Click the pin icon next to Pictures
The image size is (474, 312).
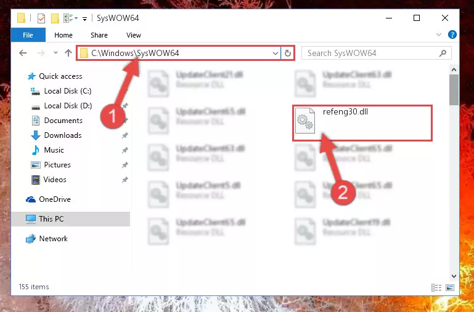(x=125, y=165)
